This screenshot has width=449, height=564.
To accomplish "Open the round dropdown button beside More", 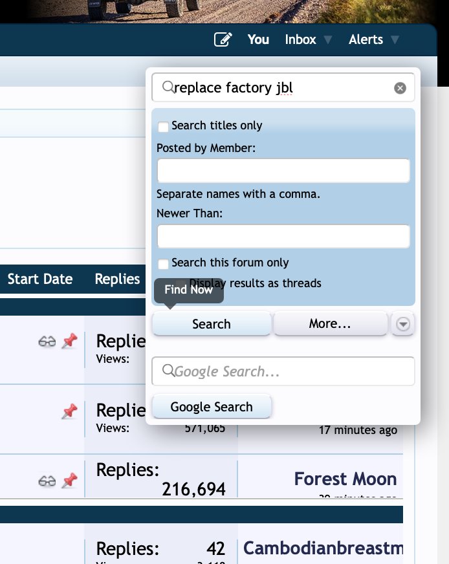I will (x=403, y=324).
